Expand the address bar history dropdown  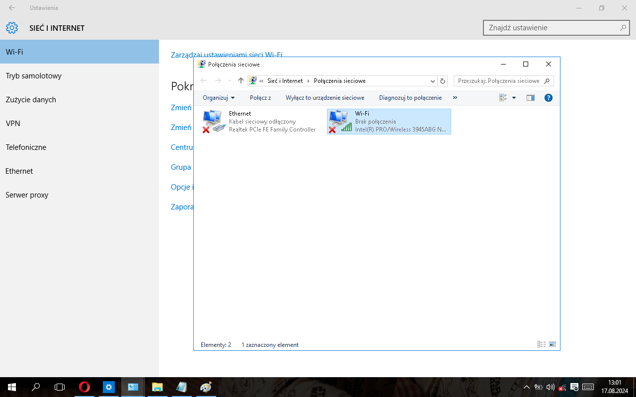(x=432, y=80)
